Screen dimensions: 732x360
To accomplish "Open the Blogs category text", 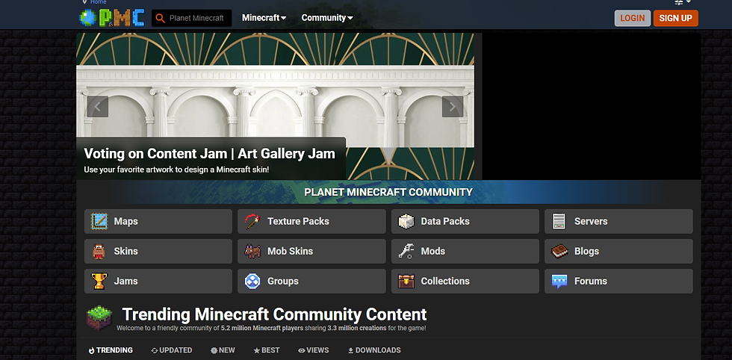I will [x=586, y=251].
